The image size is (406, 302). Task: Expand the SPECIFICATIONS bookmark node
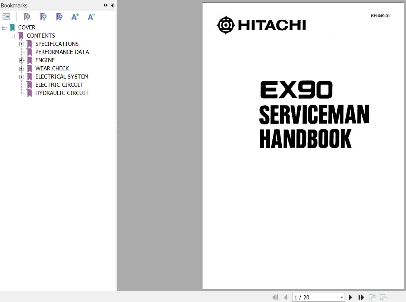[x=21, y=44]
